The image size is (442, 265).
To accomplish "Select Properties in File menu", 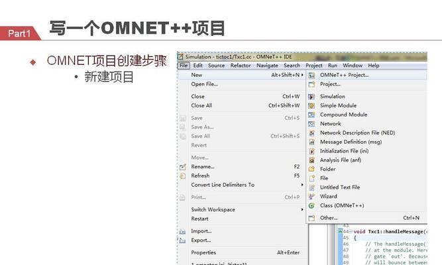I will pyautogui.click(x=242, y=252).
